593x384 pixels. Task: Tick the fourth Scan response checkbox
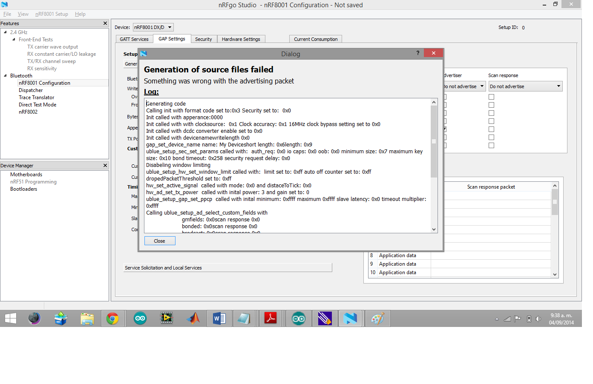click(x=491, y=121)
